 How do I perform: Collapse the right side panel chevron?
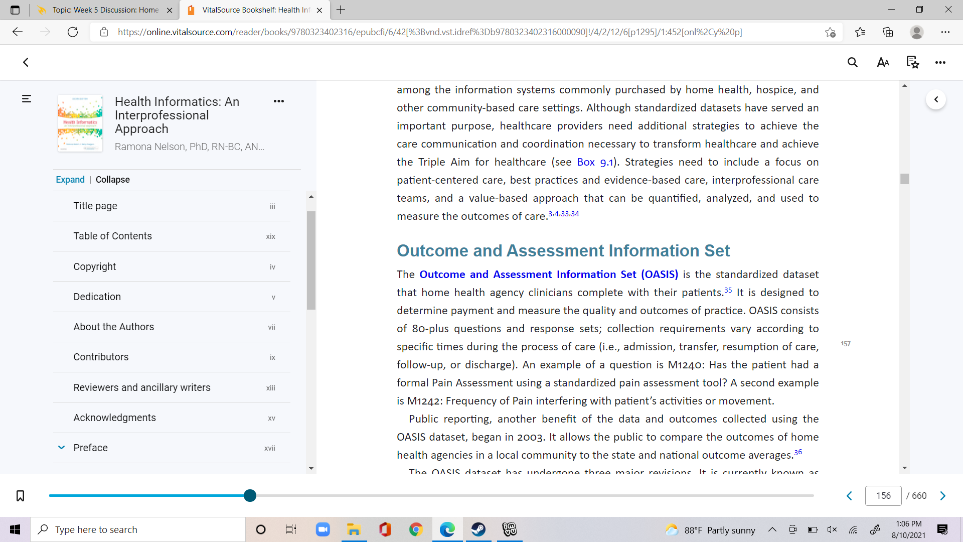click(x=936, y=99)
